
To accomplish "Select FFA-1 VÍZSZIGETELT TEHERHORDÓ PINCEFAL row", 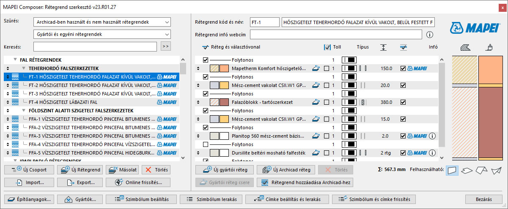I will point(91,119).
